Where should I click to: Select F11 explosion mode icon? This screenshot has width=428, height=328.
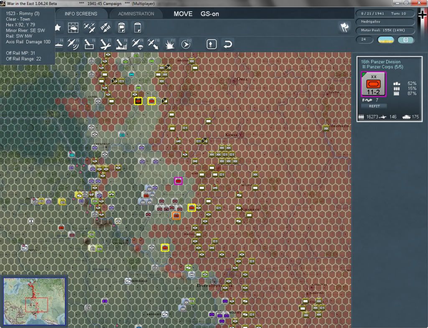[x=170, y=44]
